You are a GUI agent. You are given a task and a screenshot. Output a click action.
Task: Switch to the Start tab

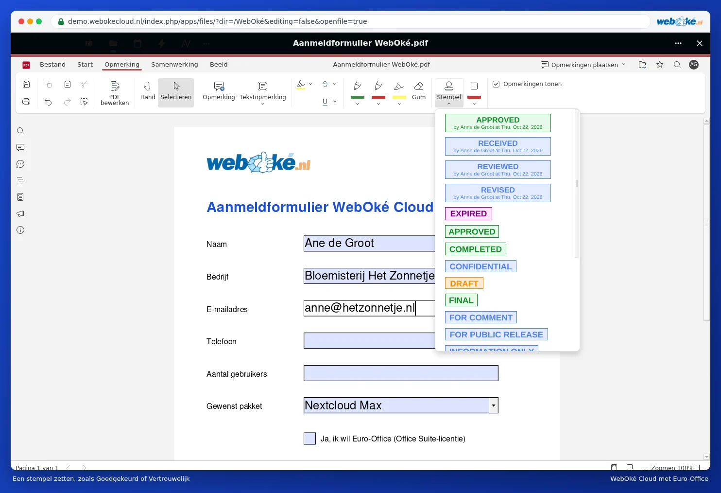click(x=85, y=65)
